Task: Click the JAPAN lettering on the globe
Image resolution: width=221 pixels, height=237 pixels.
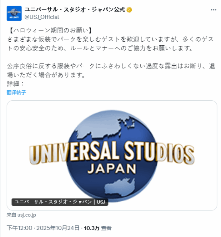Action: (112, 168)
